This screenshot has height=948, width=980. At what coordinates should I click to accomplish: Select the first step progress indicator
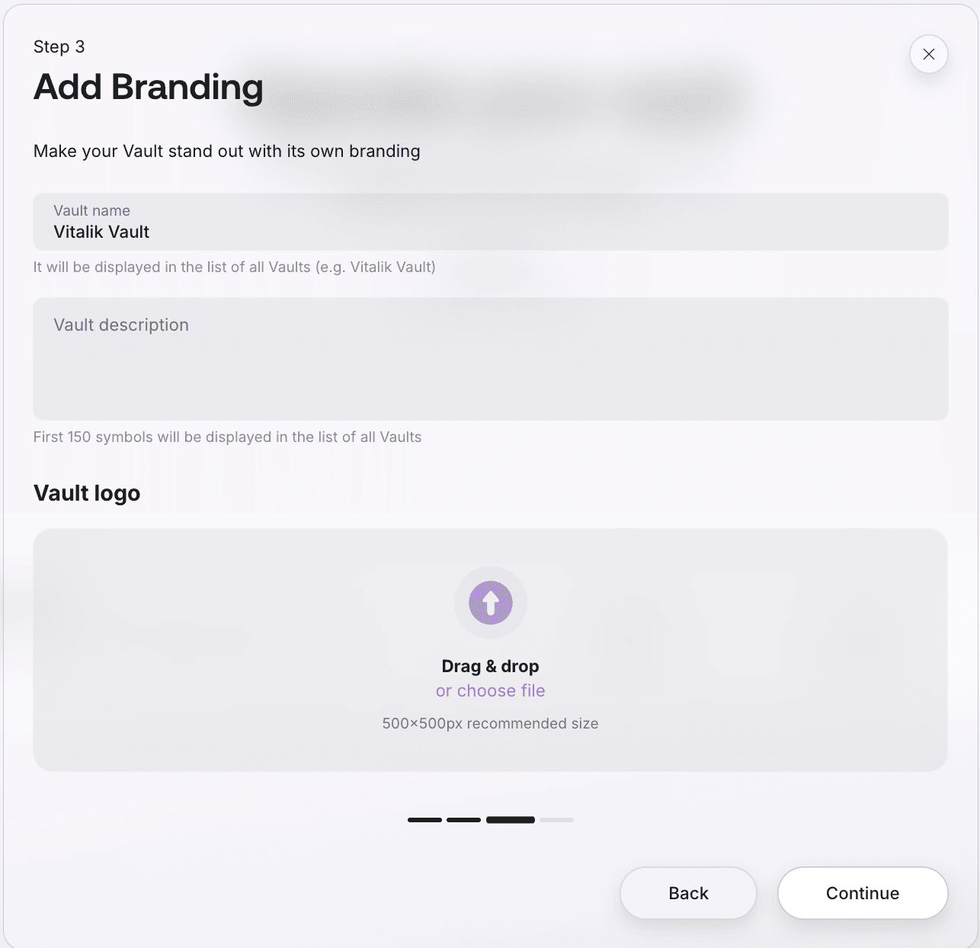click(x=424, y=820)
